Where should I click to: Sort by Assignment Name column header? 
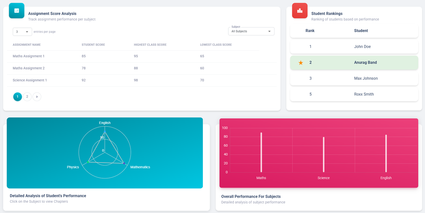(x=26, y=45)
